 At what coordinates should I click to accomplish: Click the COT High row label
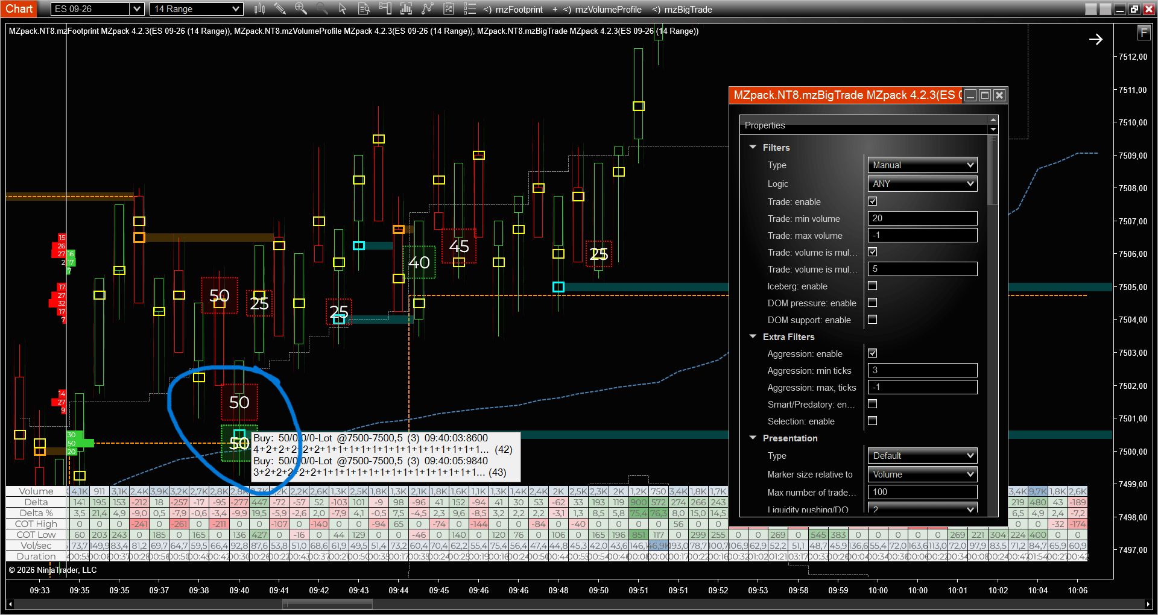pyautogui.click(x=36, y=524)
